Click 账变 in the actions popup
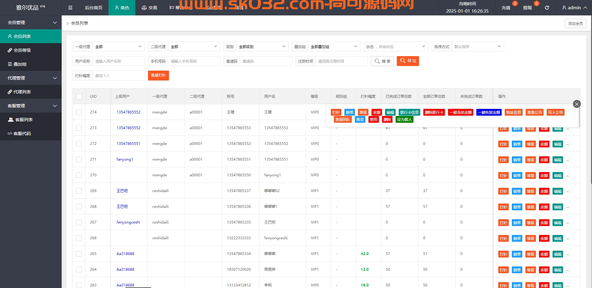The height and width of the screenshot is (288, 592). 360,120
